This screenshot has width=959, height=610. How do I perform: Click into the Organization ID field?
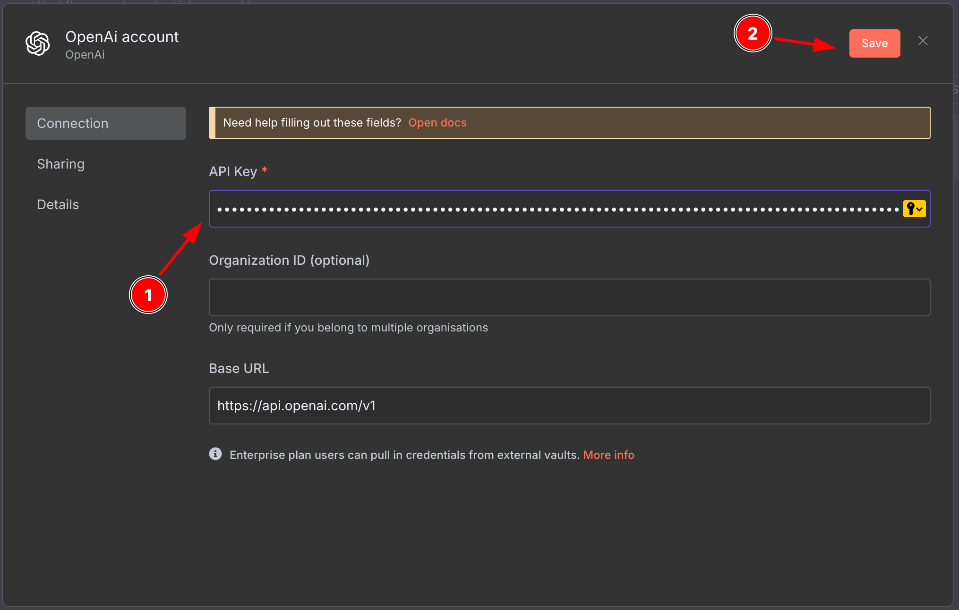point(570,297)
